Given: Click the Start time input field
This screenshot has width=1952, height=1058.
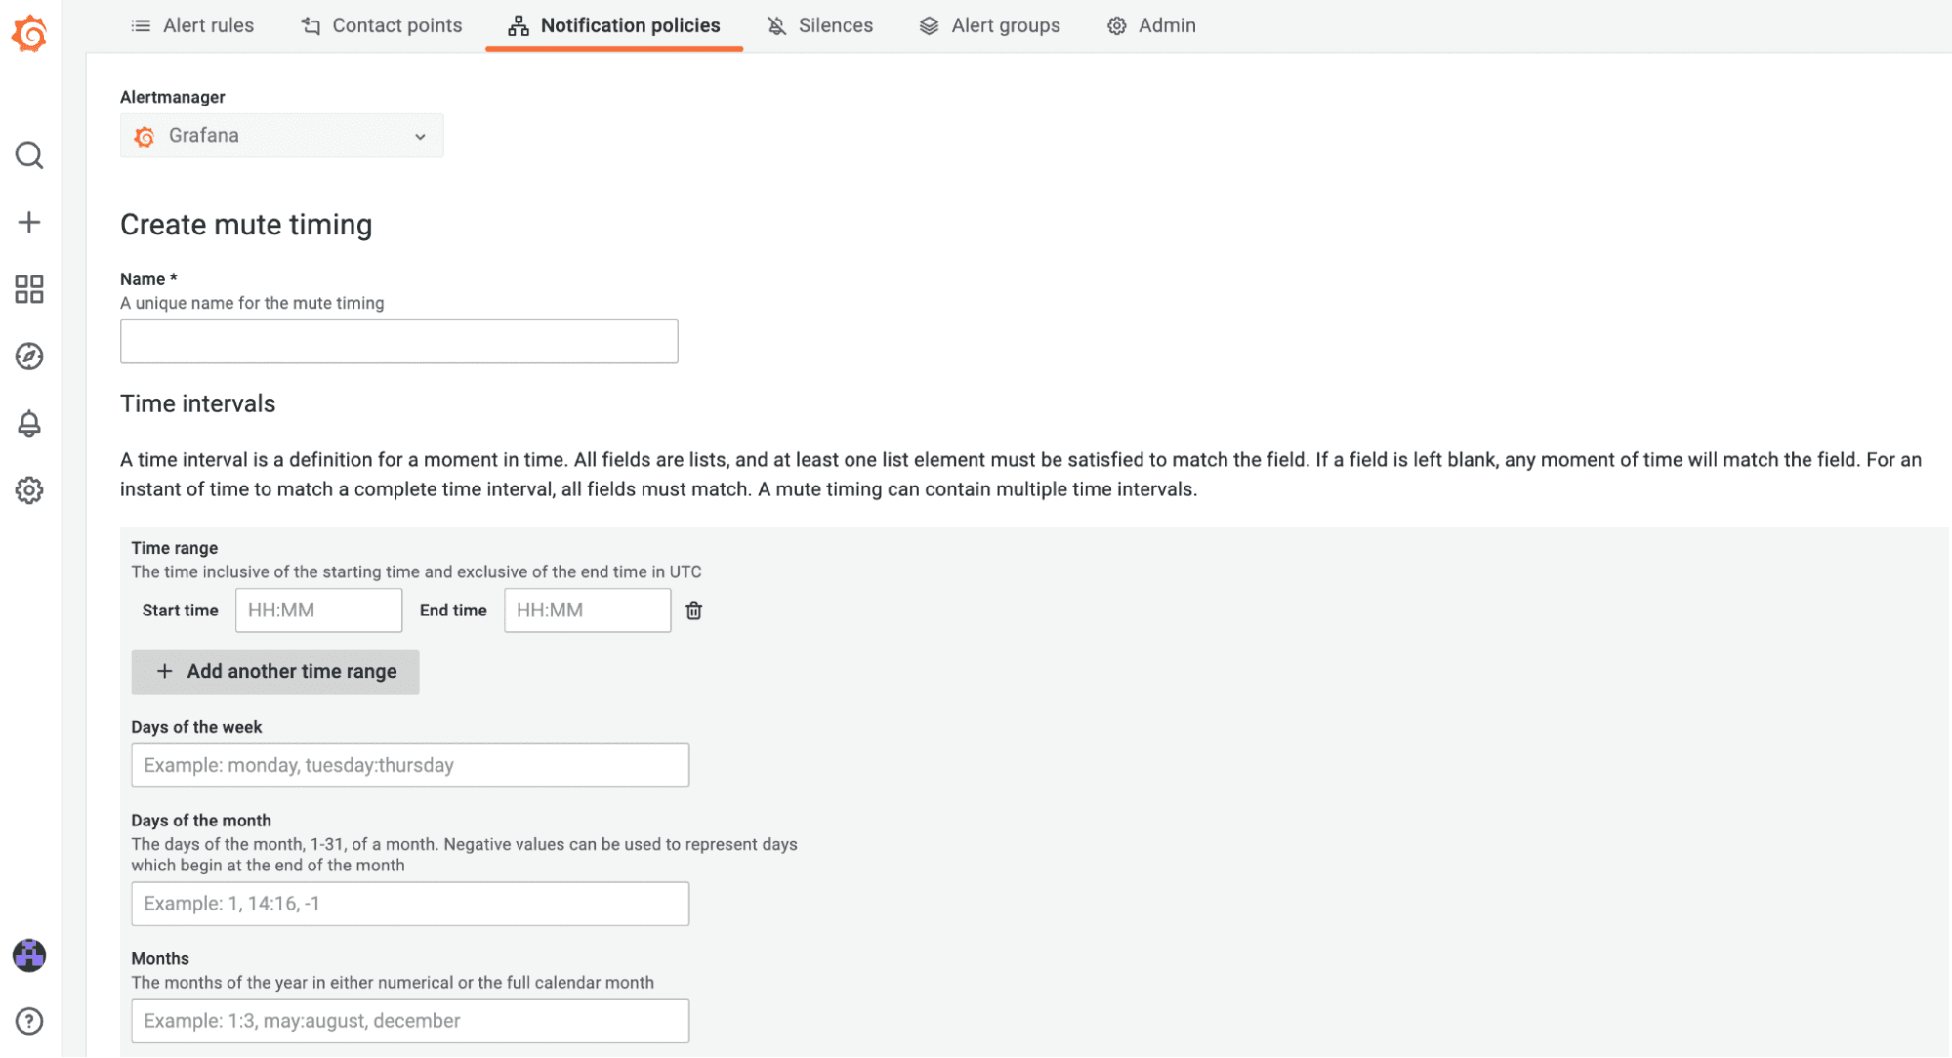Looking at the screenshot, I should pos(318,611).
